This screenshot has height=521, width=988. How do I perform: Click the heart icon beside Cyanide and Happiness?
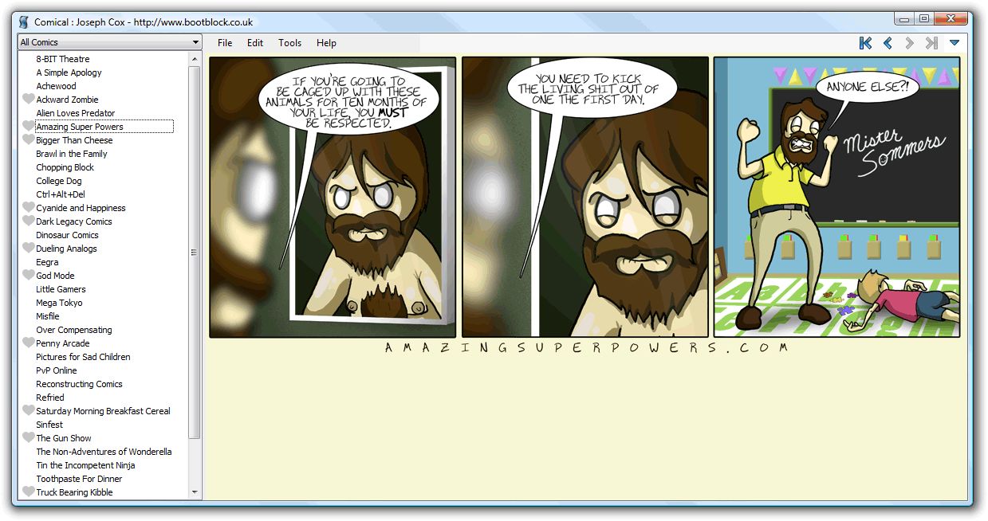tap(28, 208)
